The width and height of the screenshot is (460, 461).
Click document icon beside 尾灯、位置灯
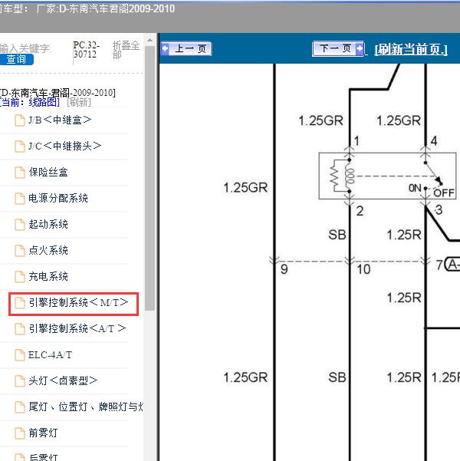pos(20,407)
